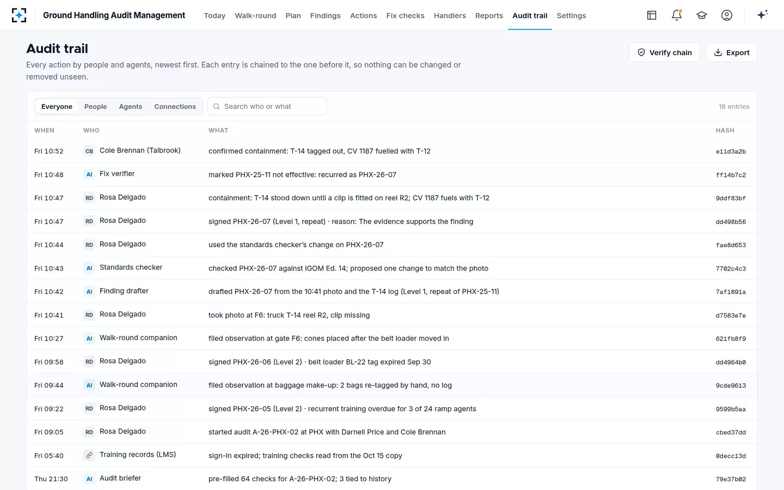The height and width of the screenshot is (490, 784).
Task: Click the AI badge in the Fri 10:27 row
Action: tap(89, 338)
